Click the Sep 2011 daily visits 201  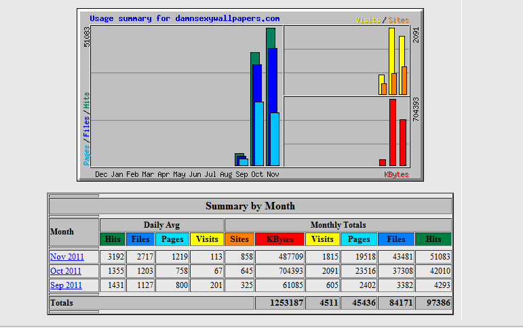click(216, 285)
